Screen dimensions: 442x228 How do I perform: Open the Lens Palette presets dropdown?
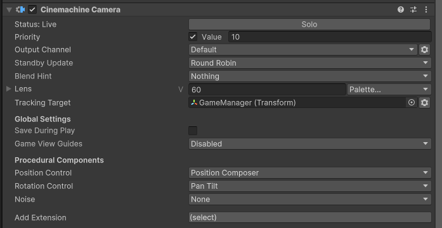[x=389, y=90]
